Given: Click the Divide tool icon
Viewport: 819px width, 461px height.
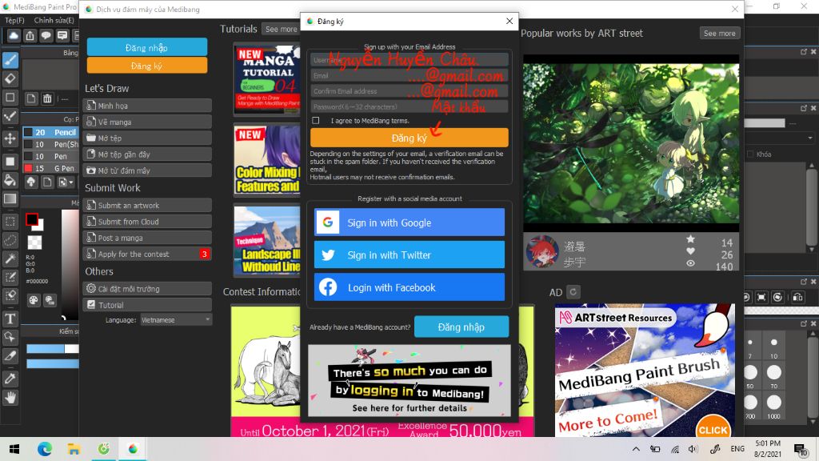Looking at the screenshot, I should (x=10, y=356).
